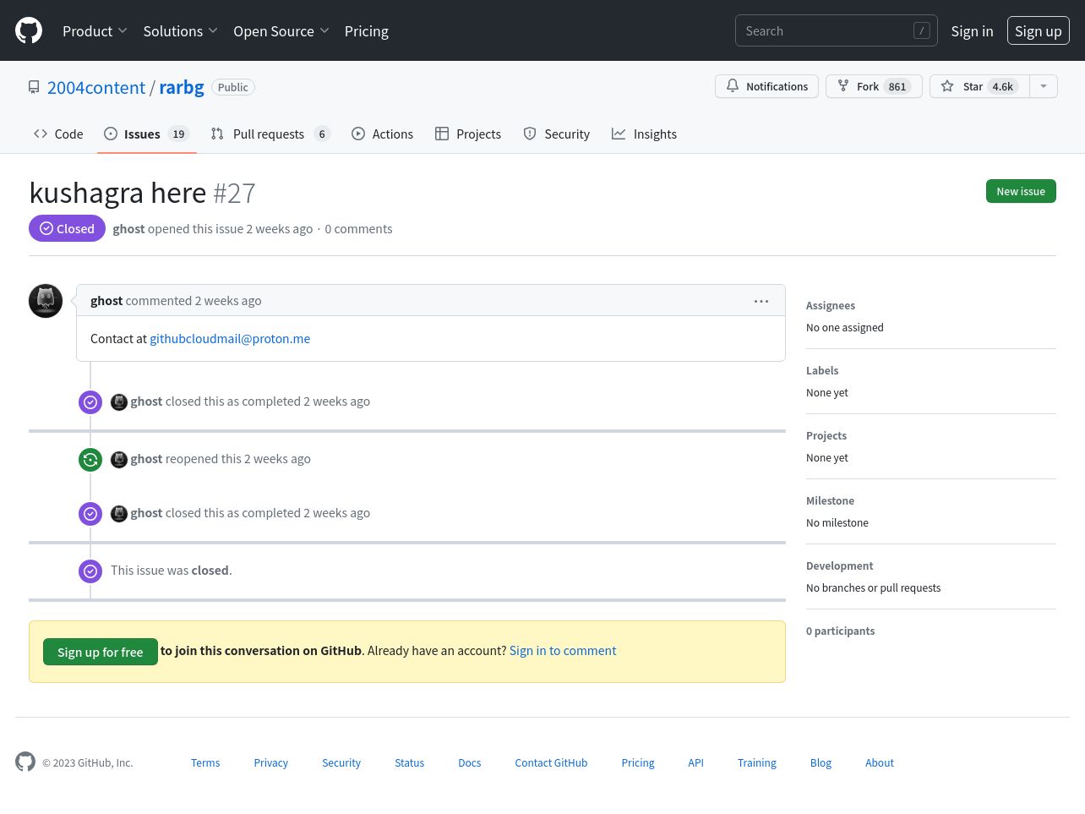Click the repository icon beside 2004content

(x=34, y=87)
